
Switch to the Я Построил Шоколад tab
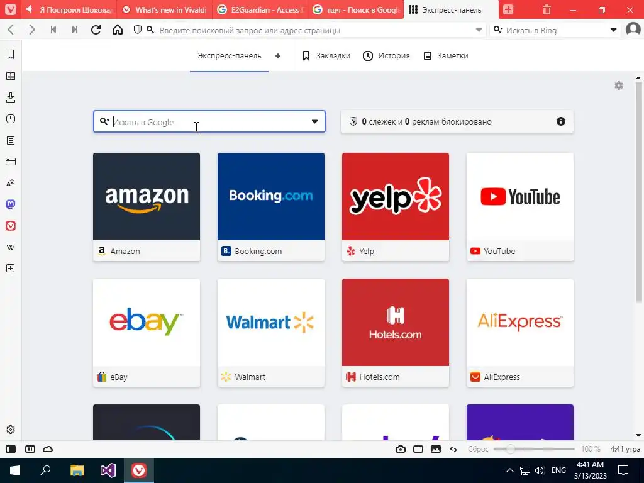(70, 9)
